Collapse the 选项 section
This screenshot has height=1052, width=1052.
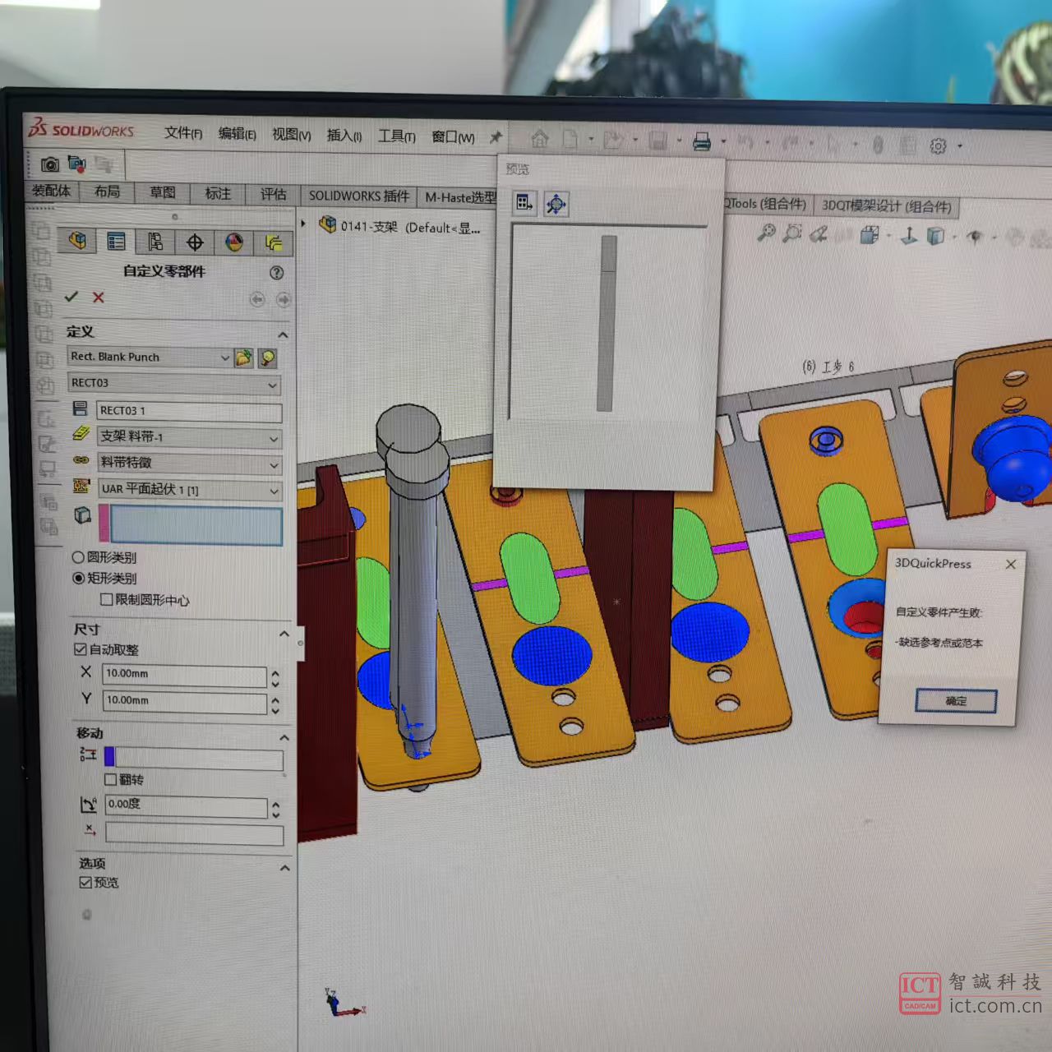pyautogui.click(x=284, y=868)
